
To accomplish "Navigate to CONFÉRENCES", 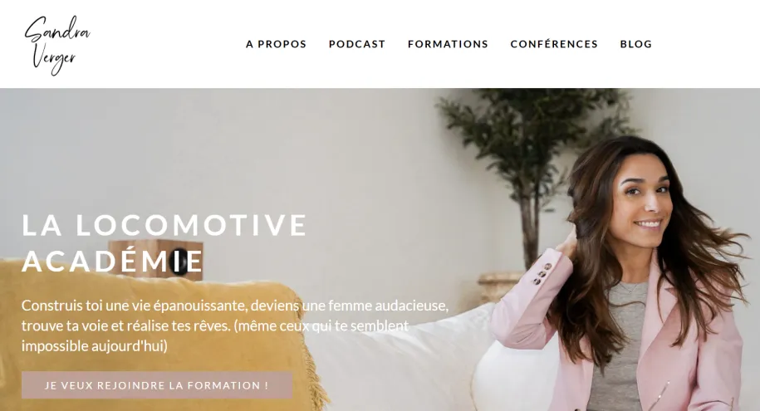I will 554,44.
